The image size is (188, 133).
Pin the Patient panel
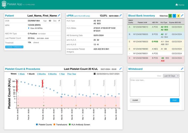[59, 16]
